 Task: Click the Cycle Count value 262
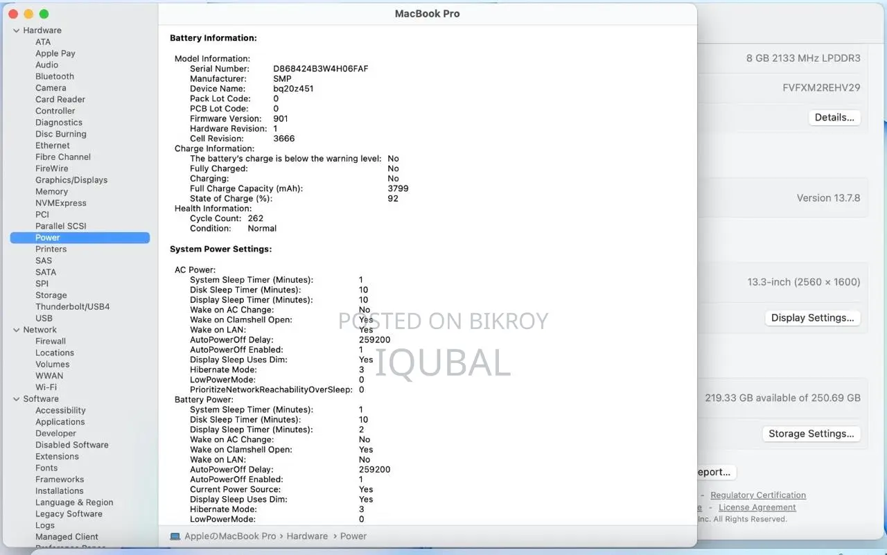pos(256,218)
